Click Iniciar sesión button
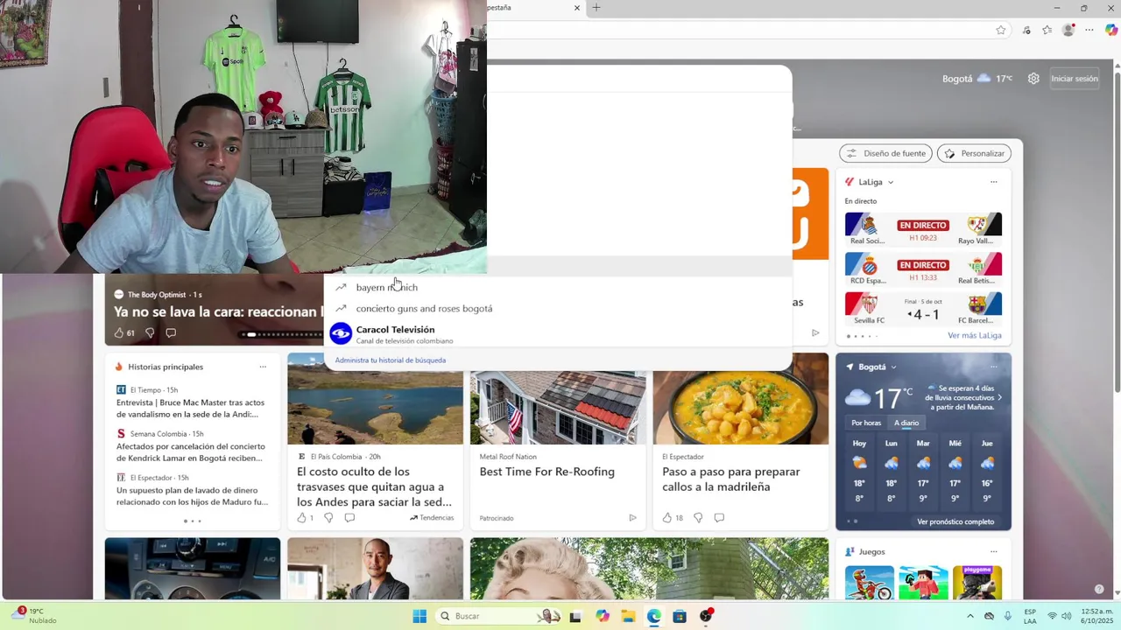This screenshot has height=630, width=1121. click(1075, 79)
